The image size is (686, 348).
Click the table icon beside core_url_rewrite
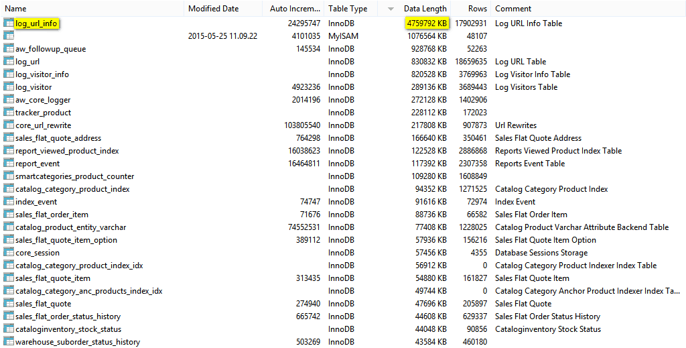click(8, 125)
